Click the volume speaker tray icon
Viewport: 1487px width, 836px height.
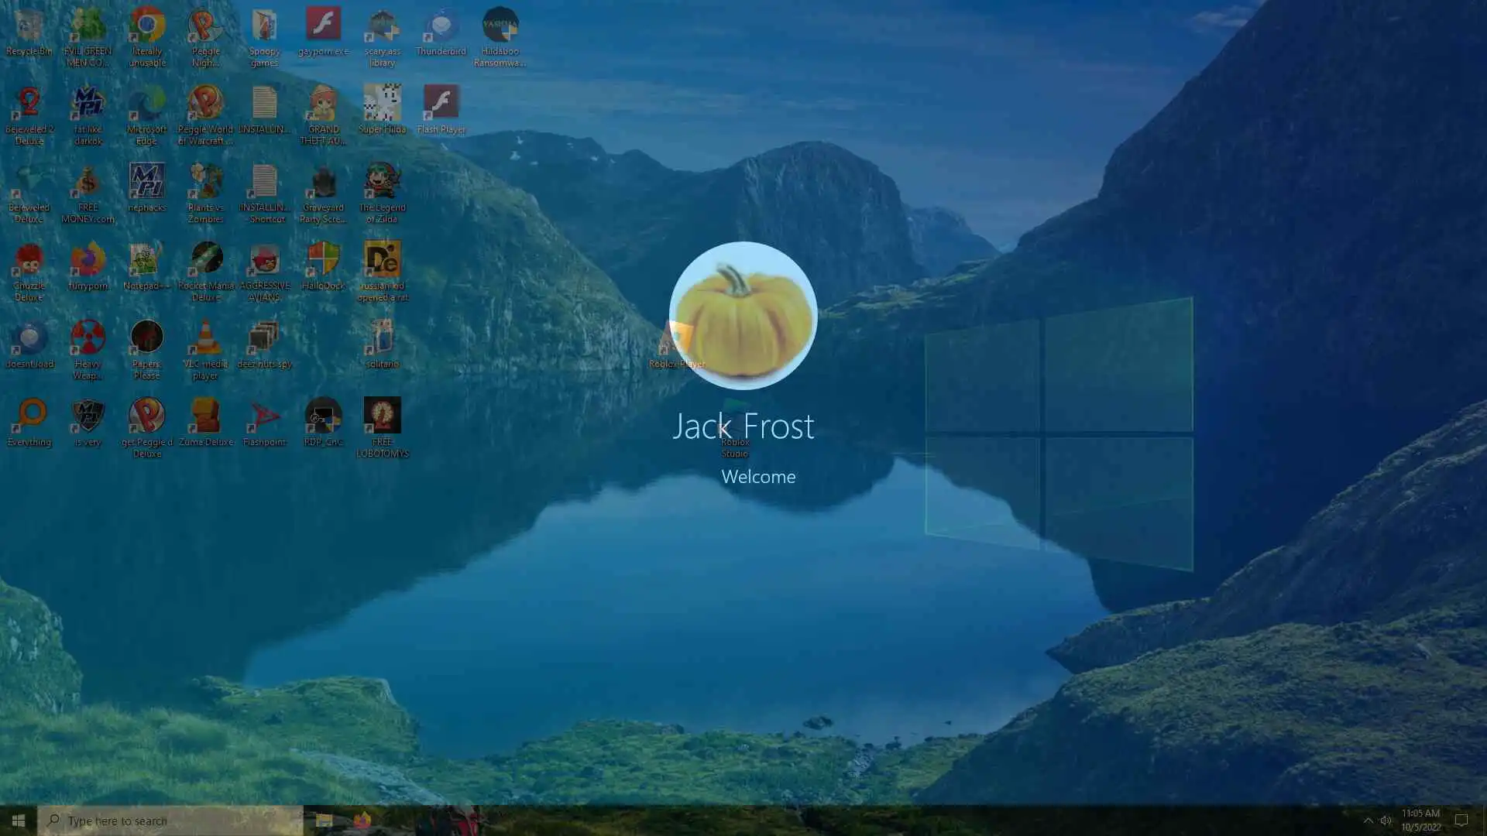point(1386,821)
